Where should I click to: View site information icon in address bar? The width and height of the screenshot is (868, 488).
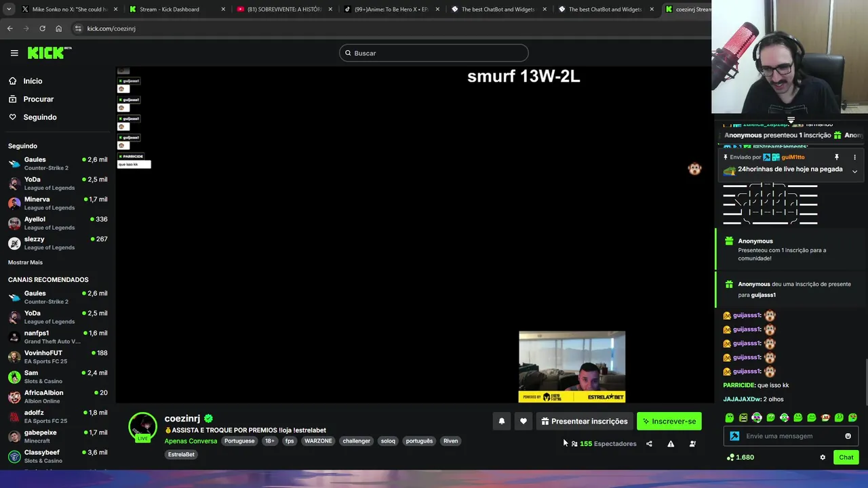tap(78, 28)
